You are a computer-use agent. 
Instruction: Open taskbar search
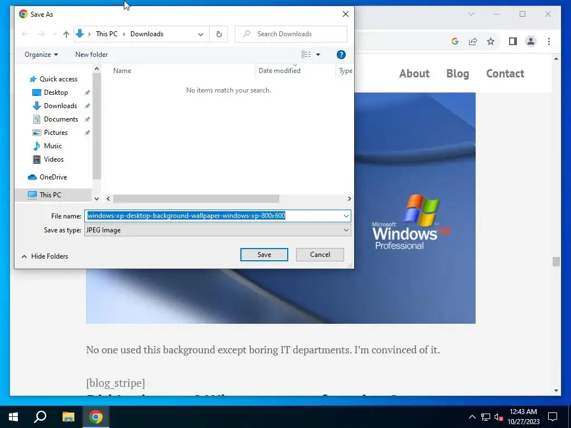(40, 417)
